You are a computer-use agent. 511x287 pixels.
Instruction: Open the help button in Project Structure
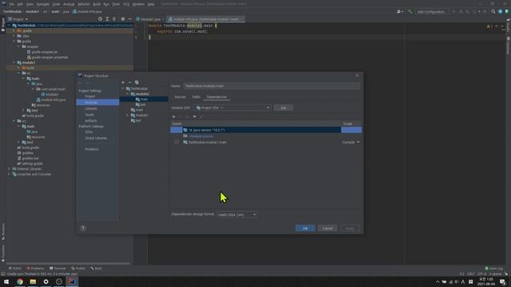pos(83,228)
